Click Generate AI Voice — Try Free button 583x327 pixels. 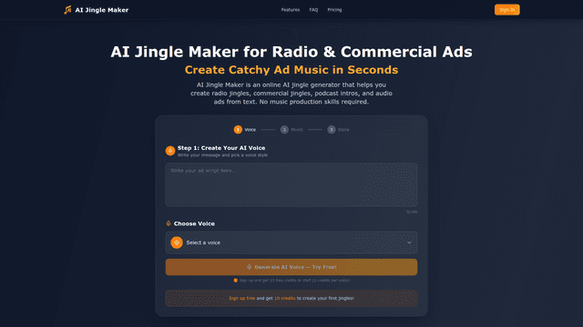[291, 267]
